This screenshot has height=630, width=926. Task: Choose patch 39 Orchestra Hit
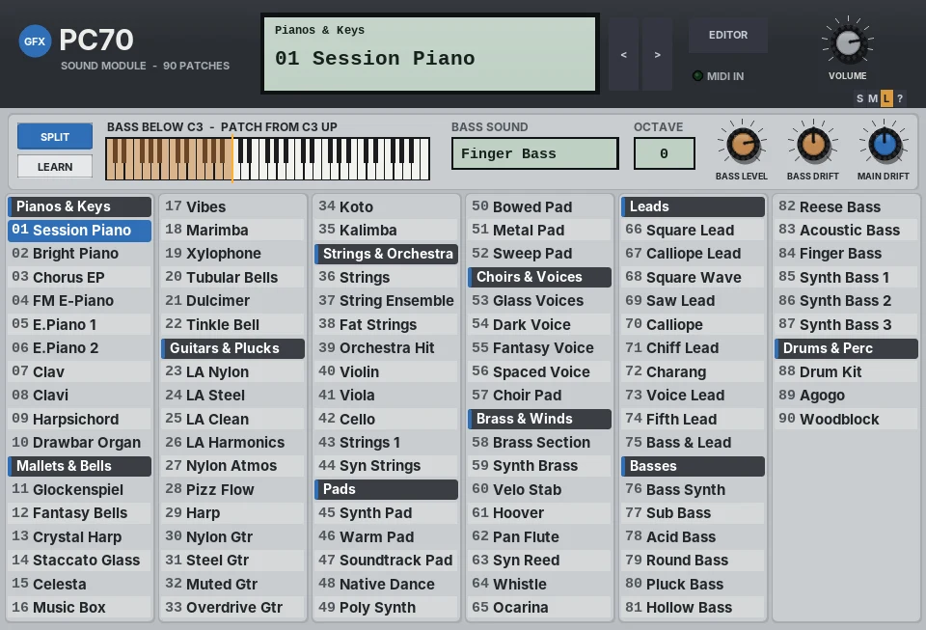click(x=386, y=348)
